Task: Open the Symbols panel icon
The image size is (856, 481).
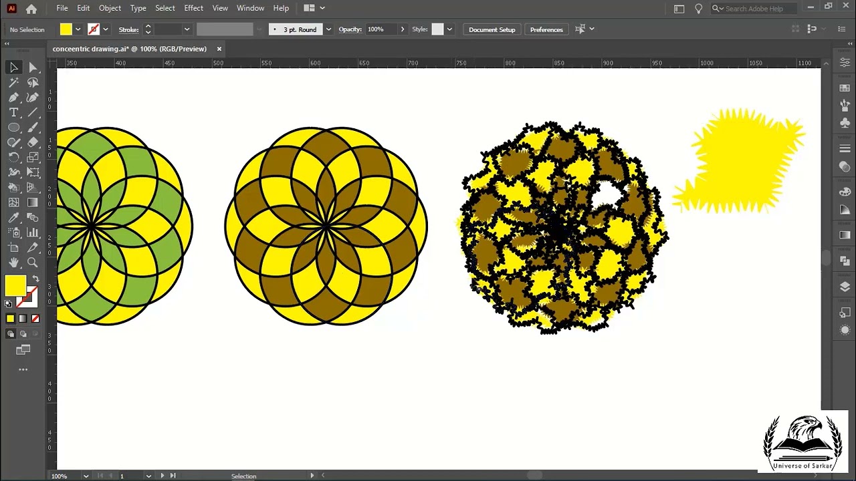Action: pyautogui.click(x=845, y=122)
